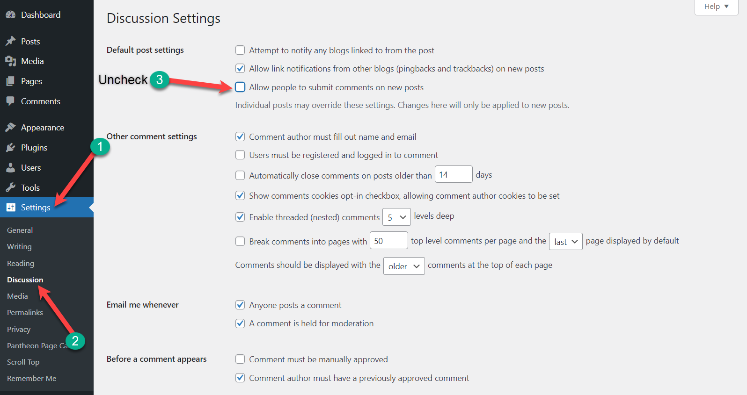Viewport: 747px width, 395px height.
Task: Go to General settings submenu item
Action: (20, 230)
